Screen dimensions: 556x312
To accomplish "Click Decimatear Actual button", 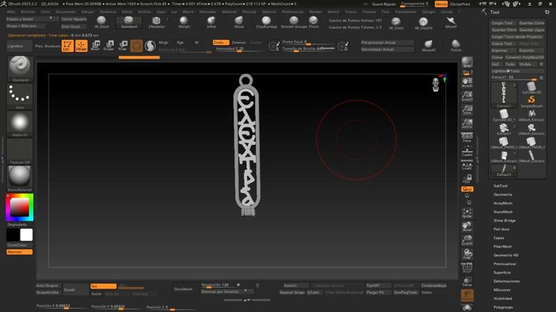I will pyautogui.click(x=386, y=49).
